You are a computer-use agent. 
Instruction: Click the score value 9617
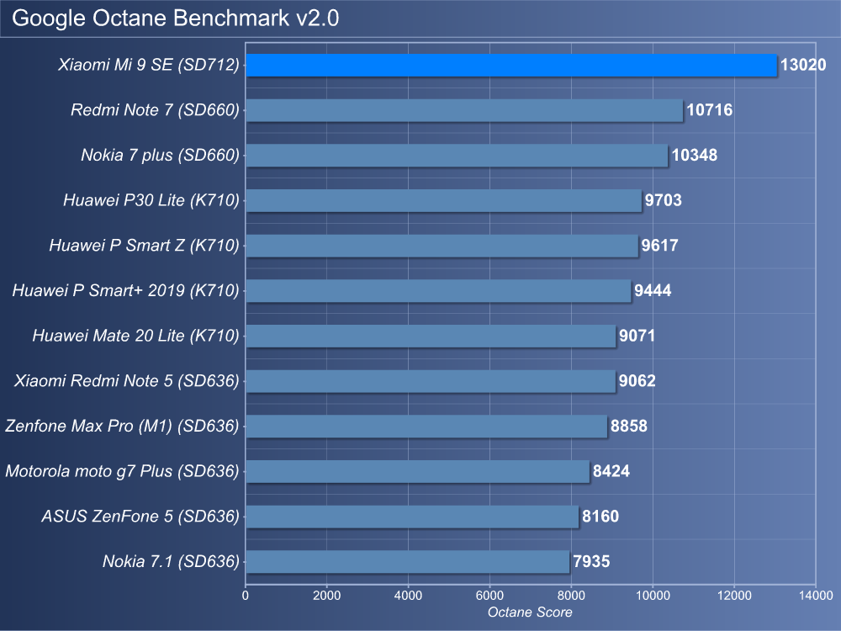tap(659, 245)
